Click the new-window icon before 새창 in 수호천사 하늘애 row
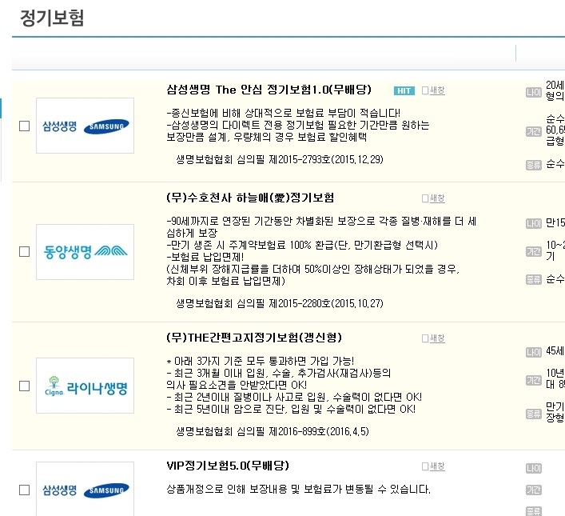565x516 pixels. pos(425,198)
